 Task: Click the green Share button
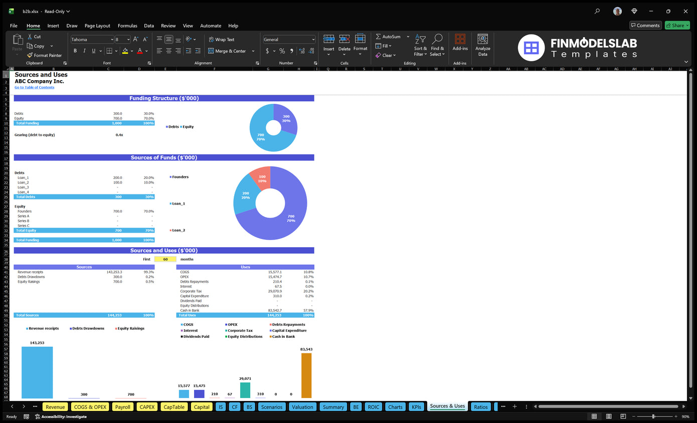click(x=676, y=25)
